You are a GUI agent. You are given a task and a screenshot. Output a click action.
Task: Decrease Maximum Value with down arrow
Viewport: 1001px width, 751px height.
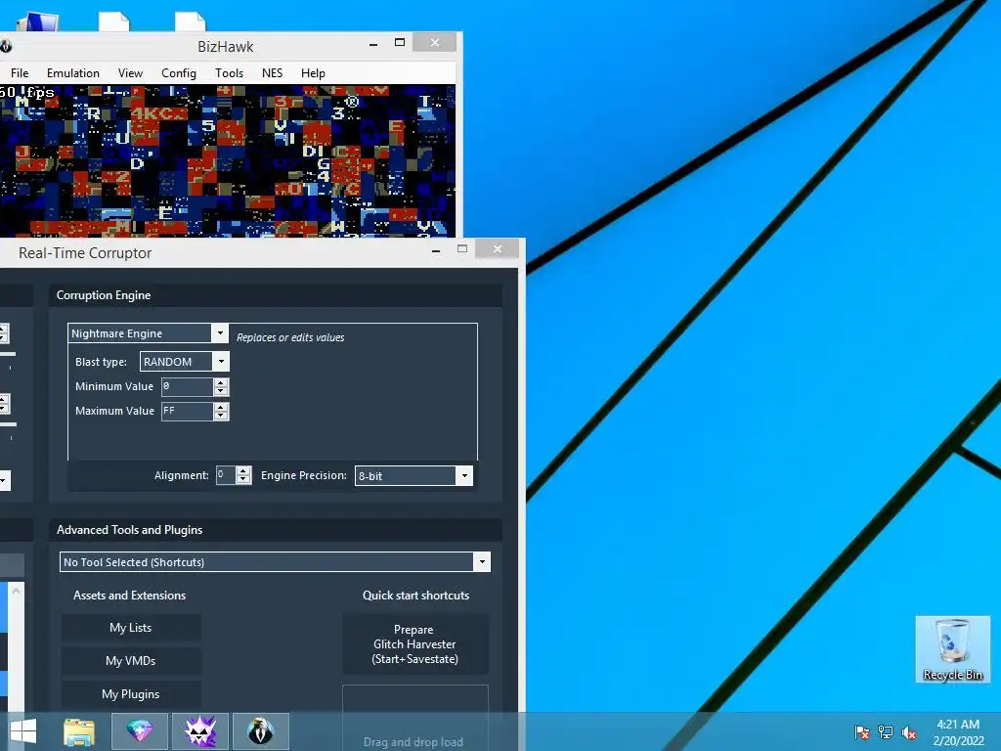tap(221, 415)
